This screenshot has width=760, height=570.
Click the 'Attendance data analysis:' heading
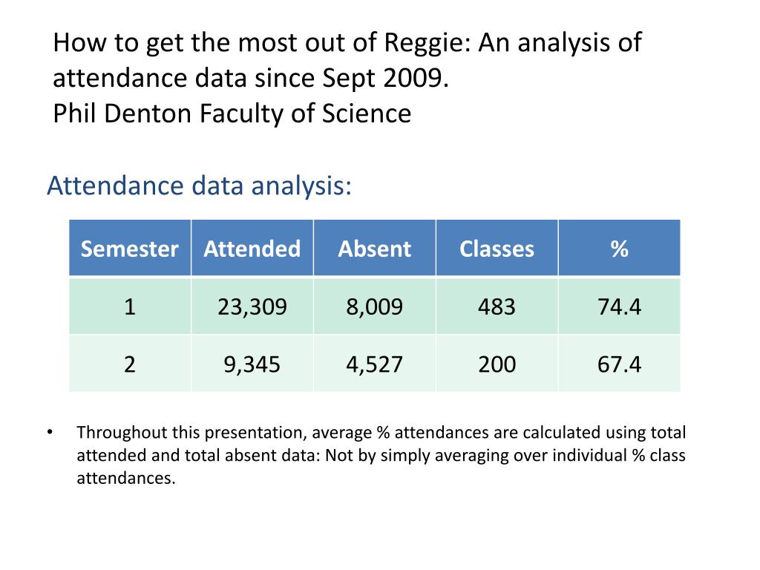(x=199, y=186)
